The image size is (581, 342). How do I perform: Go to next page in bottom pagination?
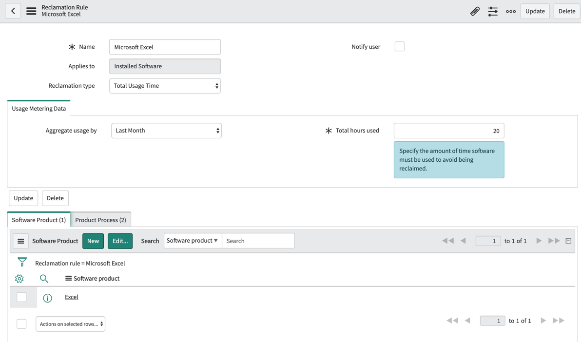point(543,321)
